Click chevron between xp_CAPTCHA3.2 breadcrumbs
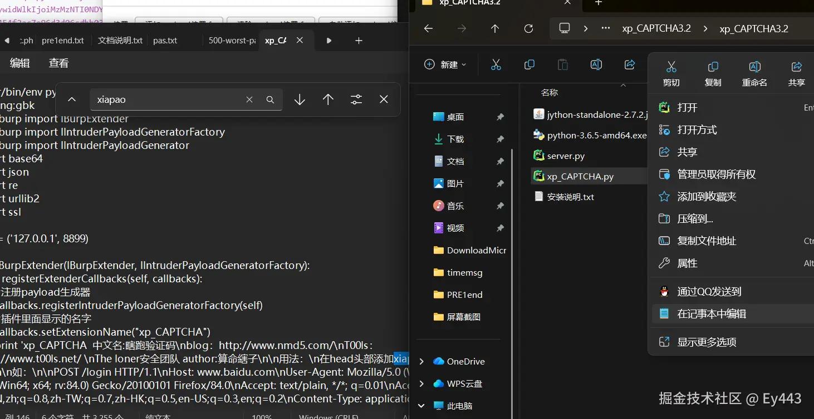This screenshot has height=419, width=814. click(x=705, y=28)
